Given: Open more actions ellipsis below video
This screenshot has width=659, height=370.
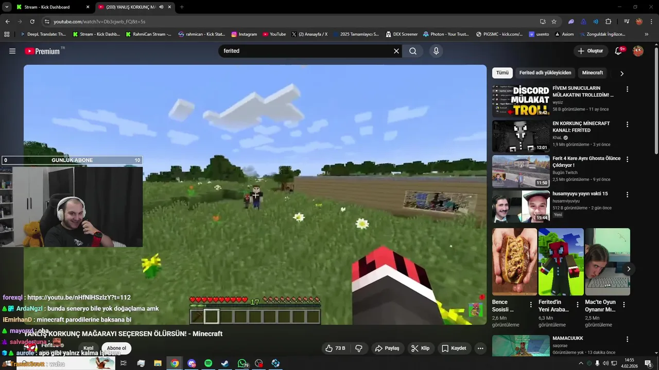Looking at the screenshot, I should (x=480, y=348).
